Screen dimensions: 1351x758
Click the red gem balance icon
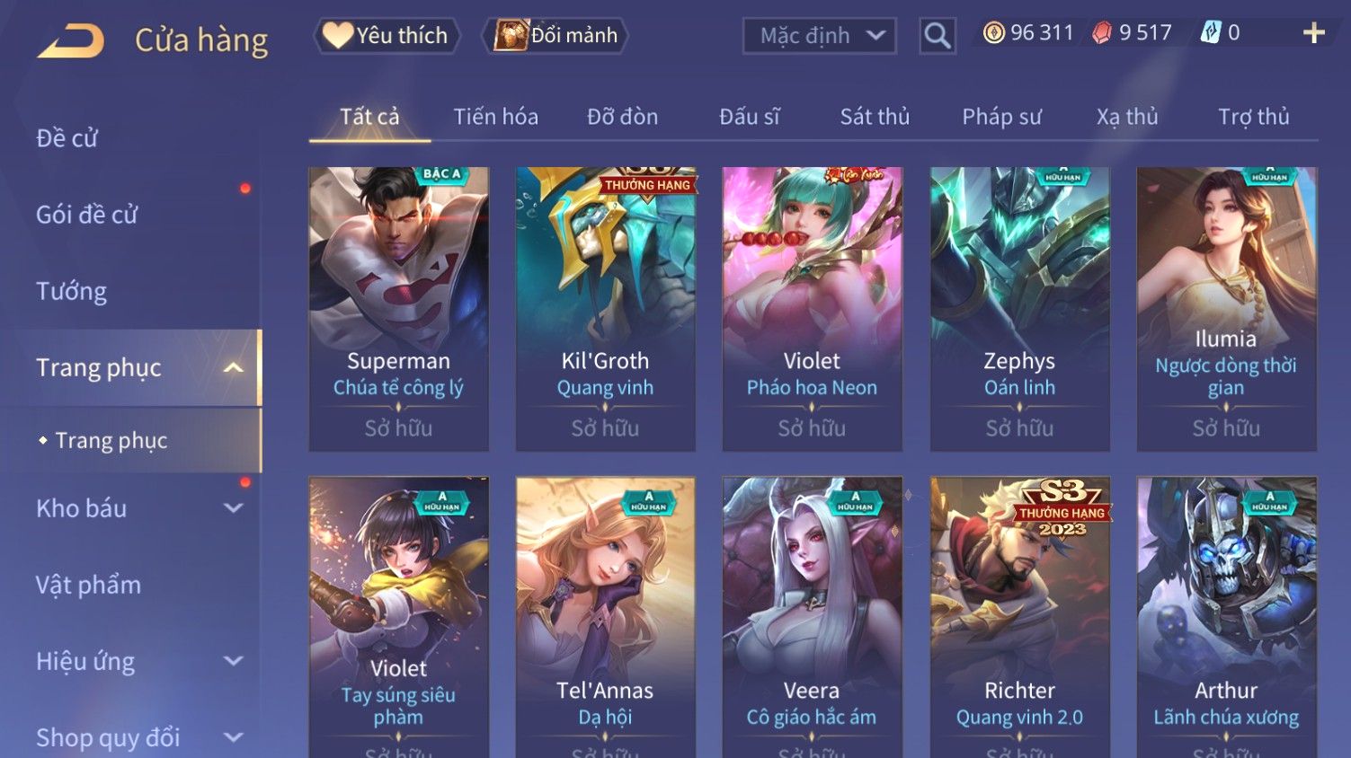coord(1101,33)
